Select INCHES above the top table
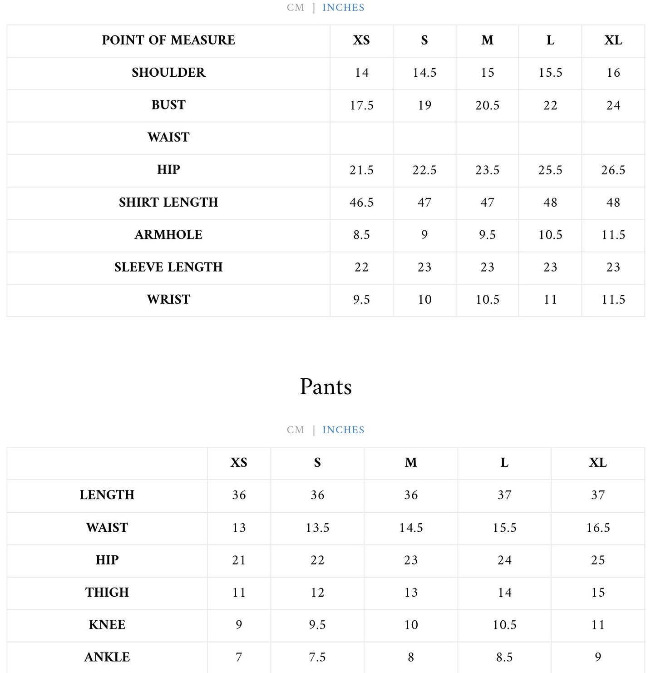The image size is (656, 673). click(343, 8)
